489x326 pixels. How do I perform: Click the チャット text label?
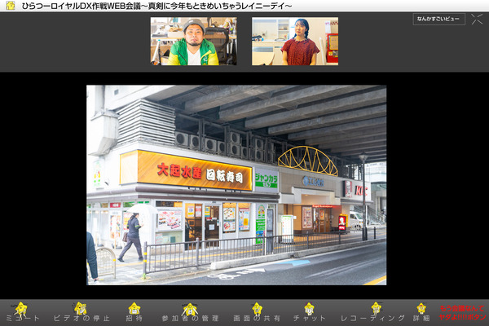(x=309, y=319)
